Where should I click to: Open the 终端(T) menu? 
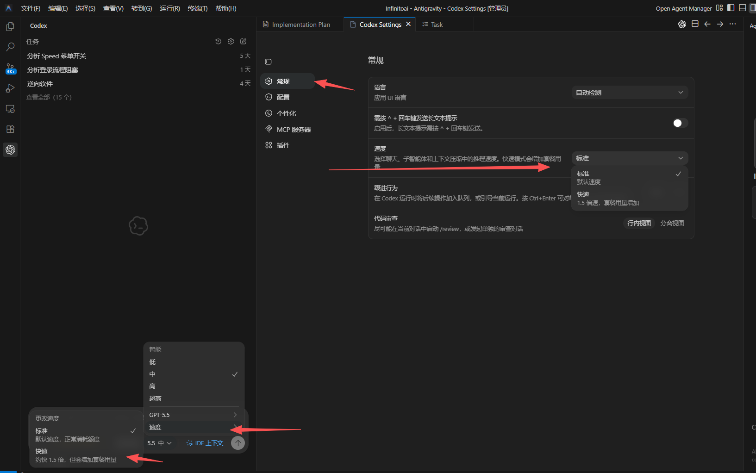coord(198,8)
